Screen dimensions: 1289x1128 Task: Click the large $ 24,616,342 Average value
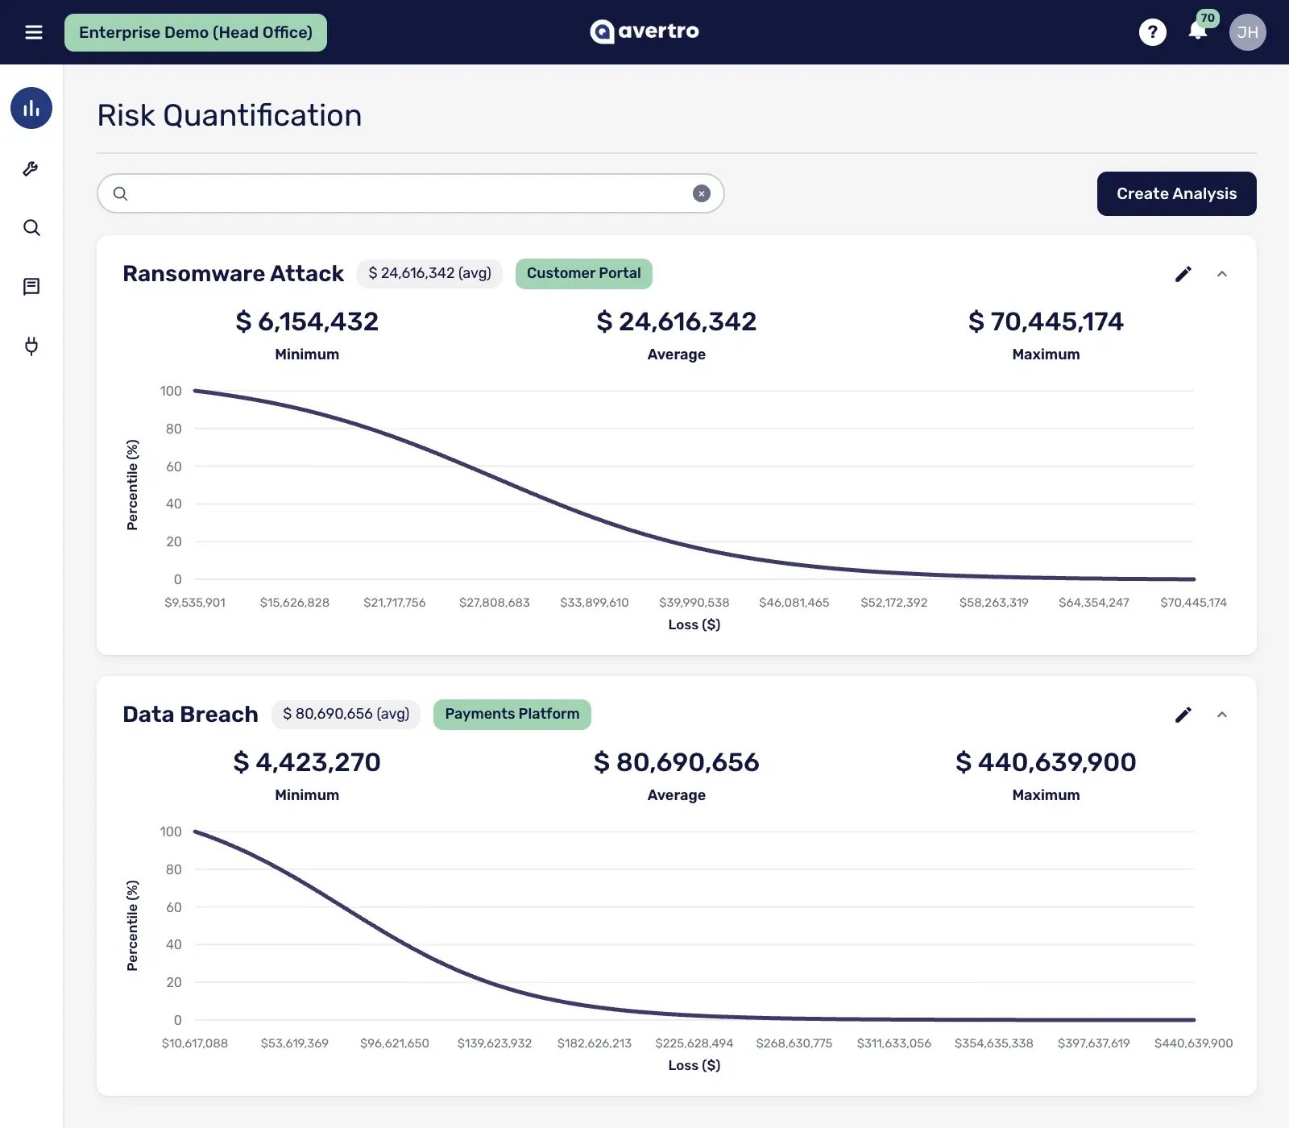point(676,321)
